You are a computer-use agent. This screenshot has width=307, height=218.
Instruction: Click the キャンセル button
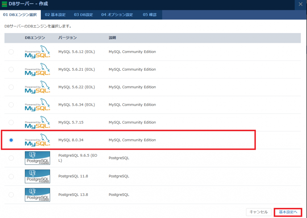tap(259, 212)
